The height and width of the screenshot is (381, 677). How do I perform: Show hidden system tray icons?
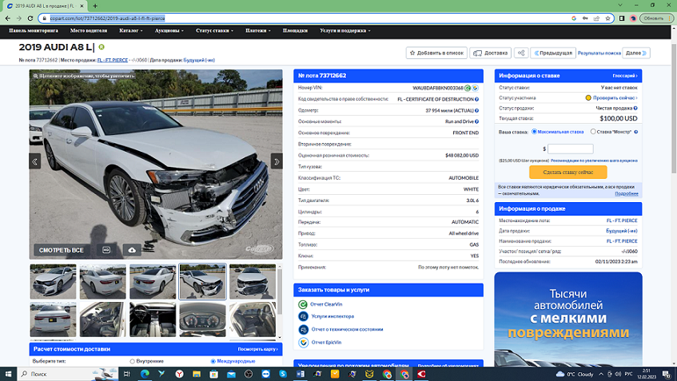click(601, 374)
